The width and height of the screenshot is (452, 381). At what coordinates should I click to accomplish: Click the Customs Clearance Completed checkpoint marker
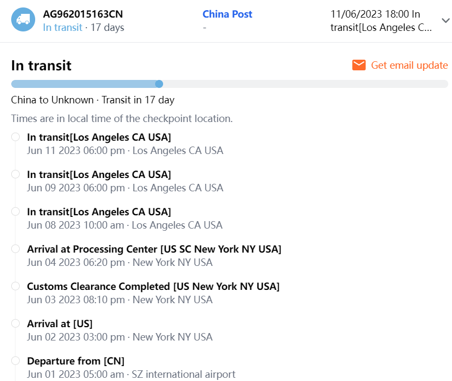click(x=15, y=286)
